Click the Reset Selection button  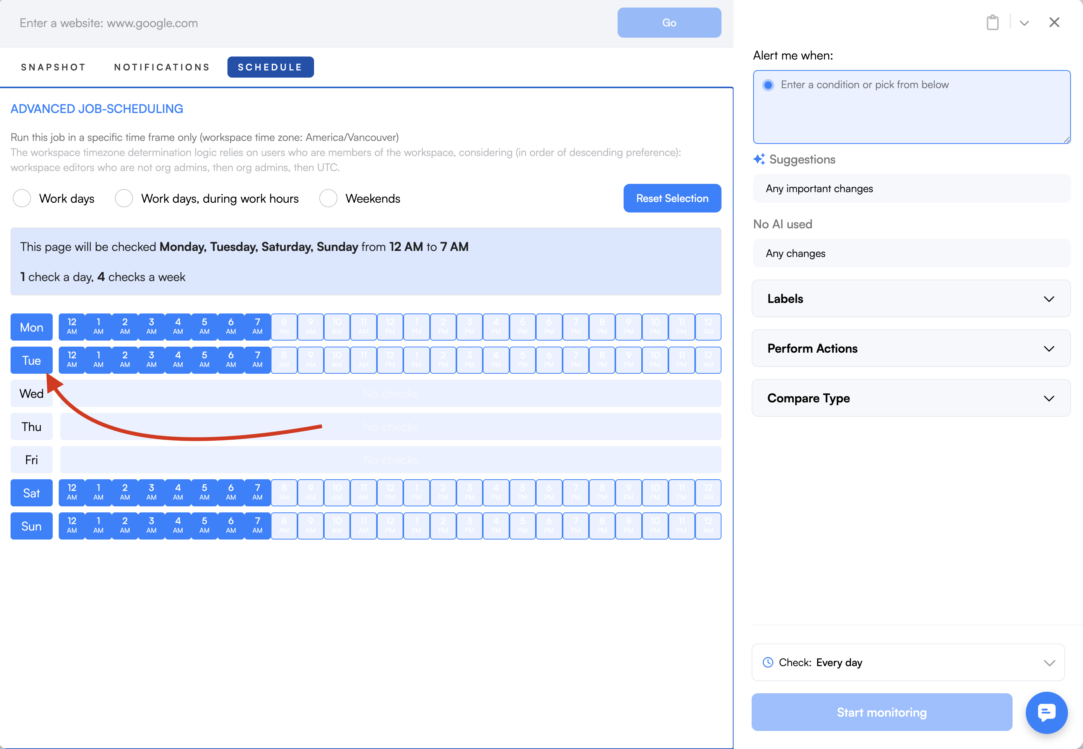coord(672,199)
